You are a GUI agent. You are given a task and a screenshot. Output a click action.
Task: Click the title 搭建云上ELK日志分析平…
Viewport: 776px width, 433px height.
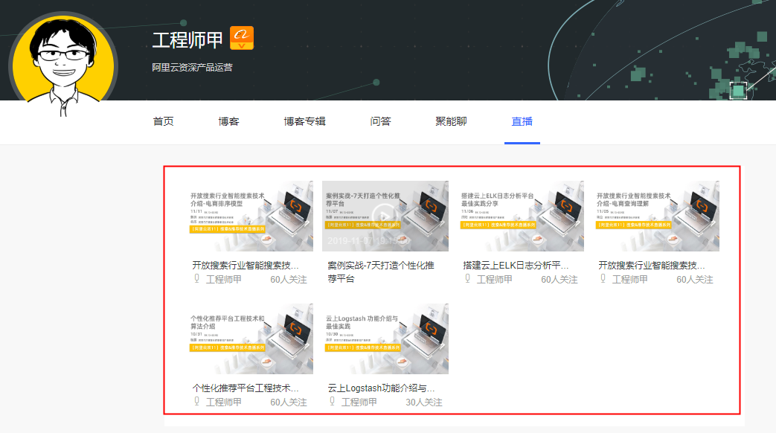[516, 266]
